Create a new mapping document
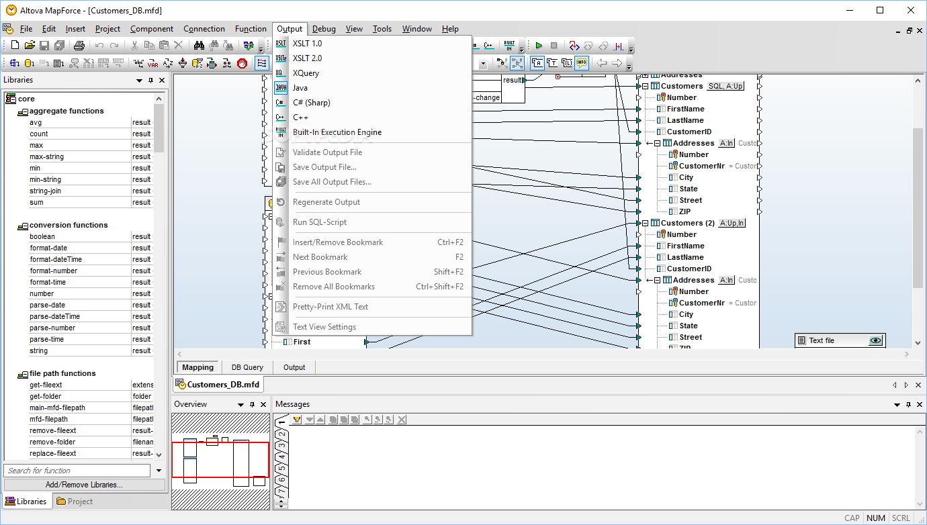 (x=15, y=45)
